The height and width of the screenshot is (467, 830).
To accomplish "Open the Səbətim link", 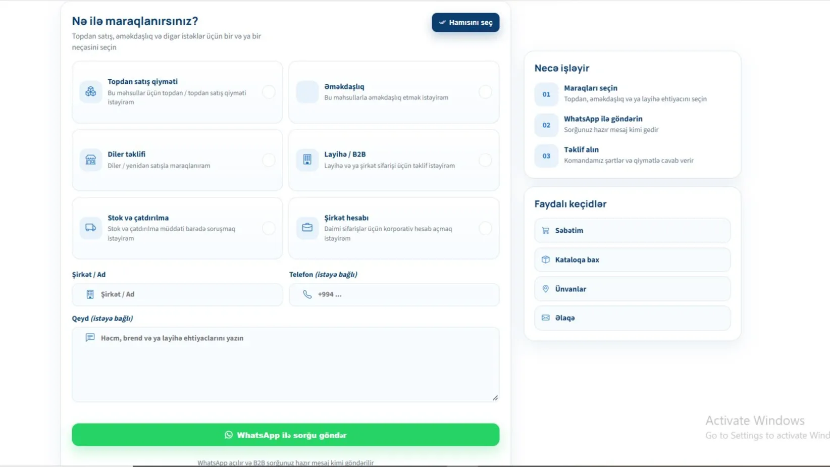I will 632,231.
